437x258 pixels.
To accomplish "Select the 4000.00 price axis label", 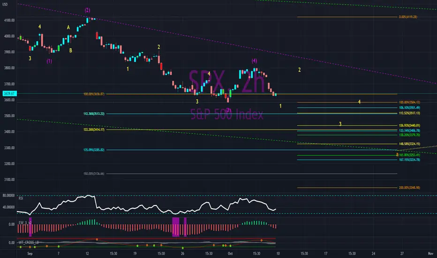I will click(x=9, y=36).
